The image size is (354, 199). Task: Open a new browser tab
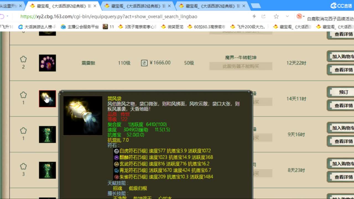click(256, 6)
